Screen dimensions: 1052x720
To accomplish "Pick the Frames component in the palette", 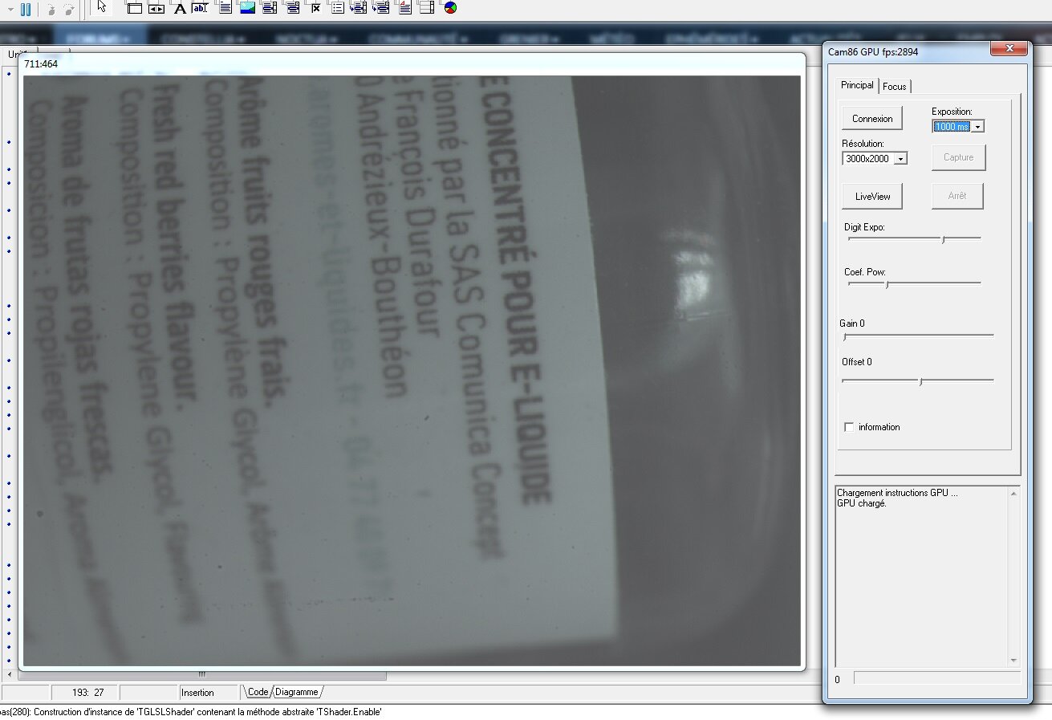I will point(135,9).
